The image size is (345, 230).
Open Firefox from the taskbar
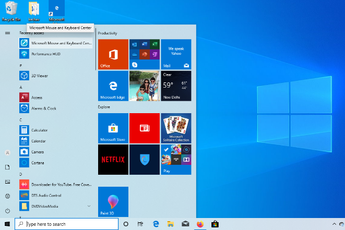[200, 224]
